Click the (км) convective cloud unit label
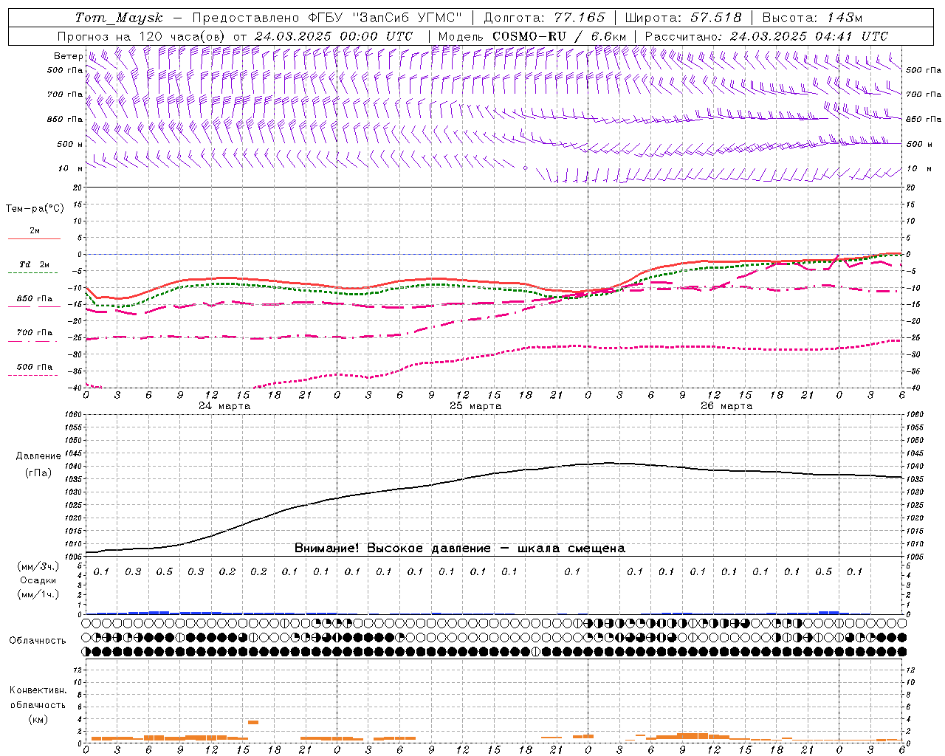945x756 pixels. coord(38,719)
